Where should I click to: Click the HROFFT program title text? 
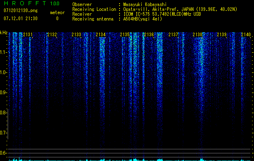coord(25,3)
